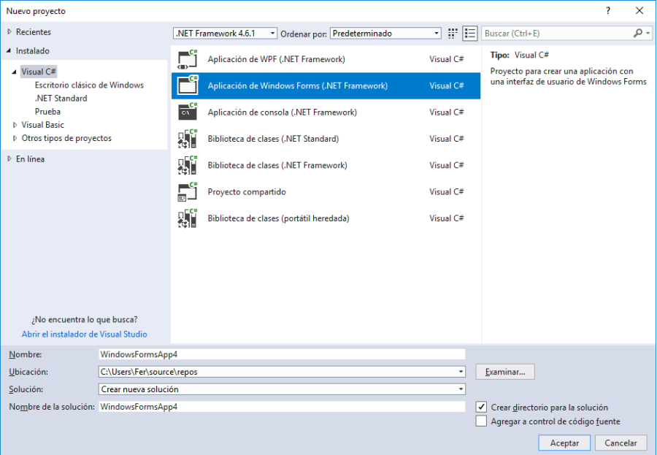Select Escritorio clásico de Windows category
This screenshot has width=657, height=455.
click(x=89, y=85)
